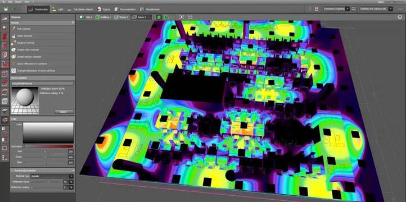Click the sphere material preview thumbnail
The image size is (406, 202).
[25, 100]
